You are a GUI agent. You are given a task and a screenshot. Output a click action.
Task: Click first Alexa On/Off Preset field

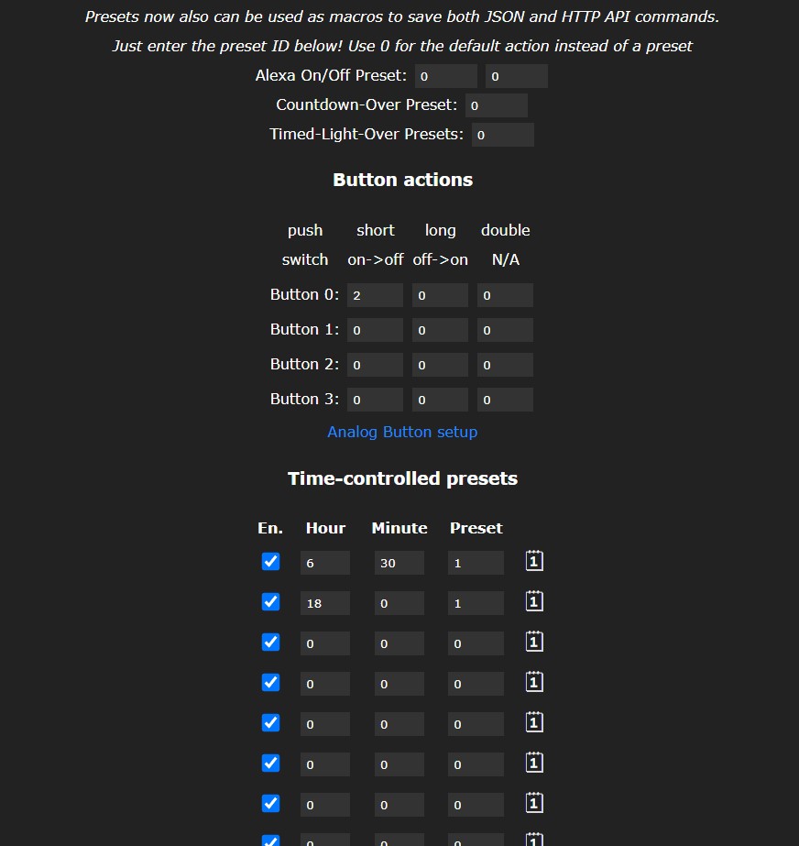coord(445,76)
